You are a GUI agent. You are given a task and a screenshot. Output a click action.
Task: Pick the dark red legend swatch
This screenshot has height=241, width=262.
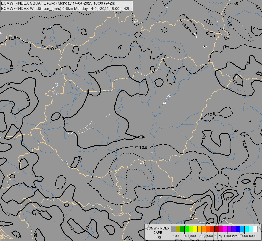tap(217, 229)
